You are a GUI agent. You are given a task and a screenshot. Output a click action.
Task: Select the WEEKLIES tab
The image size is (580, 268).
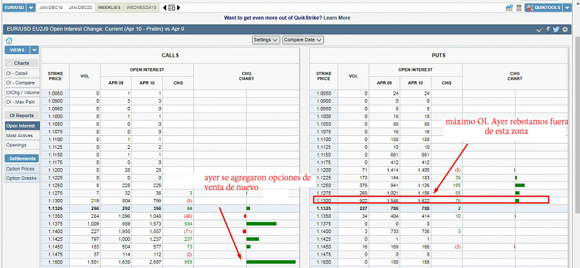109,7
